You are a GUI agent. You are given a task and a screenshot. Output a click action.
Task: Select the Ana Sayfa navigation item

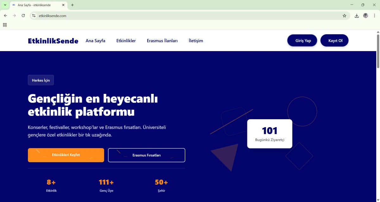tap(95, 41)
